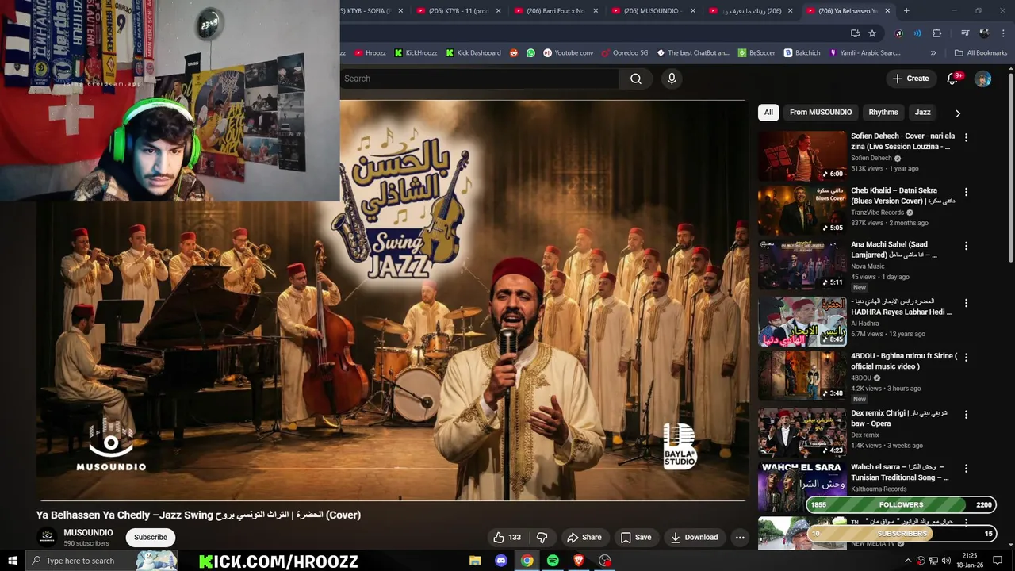Expand hidden bookmarks with double chevron
1015x571 pixels.
933,53
